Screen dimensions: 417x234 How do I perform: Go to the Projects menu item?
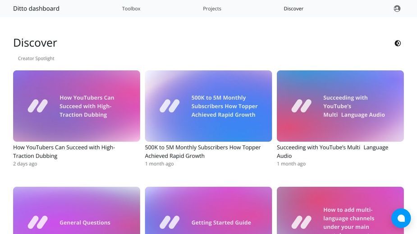(212, 9)
